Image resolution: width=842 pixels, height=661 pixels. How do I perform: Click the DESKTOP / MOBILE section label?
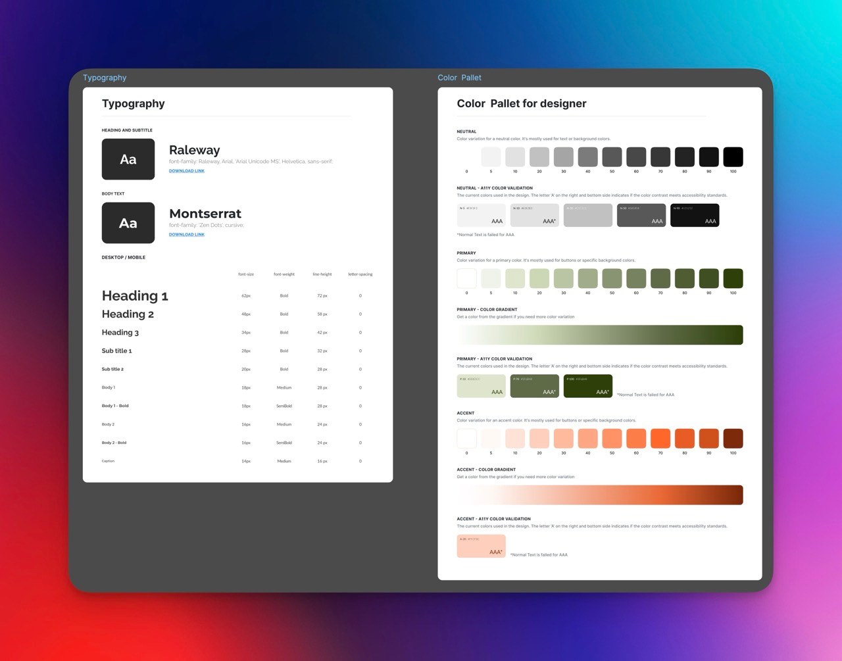point(124,257)
